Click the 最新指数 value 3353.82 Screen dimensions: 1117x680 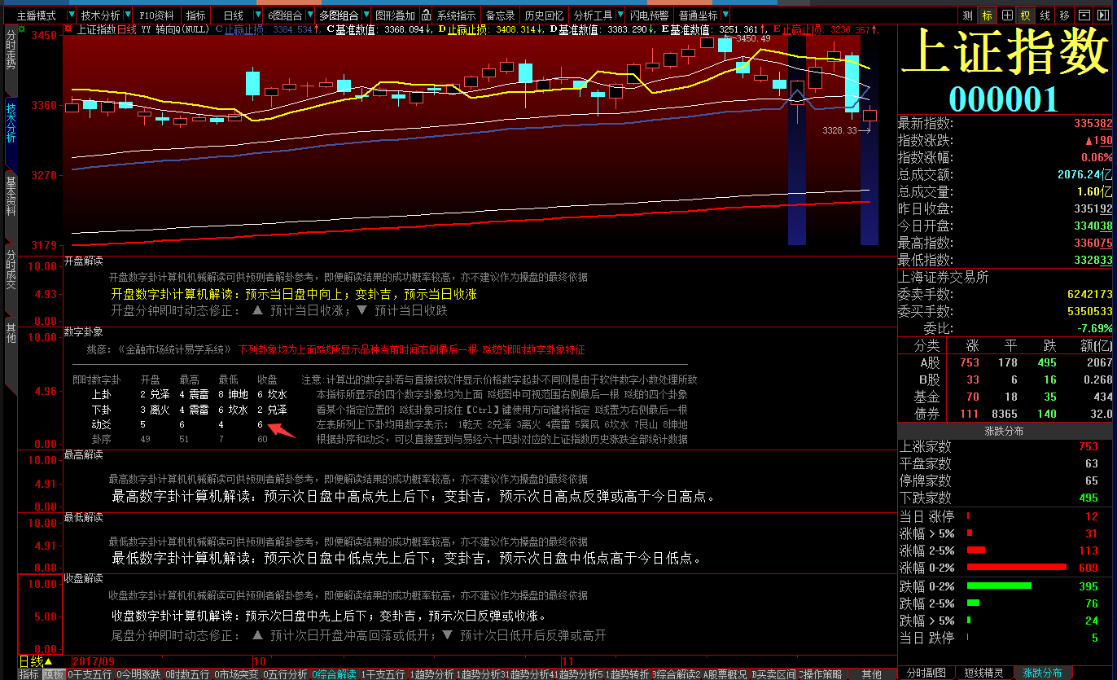(1093, 124)
